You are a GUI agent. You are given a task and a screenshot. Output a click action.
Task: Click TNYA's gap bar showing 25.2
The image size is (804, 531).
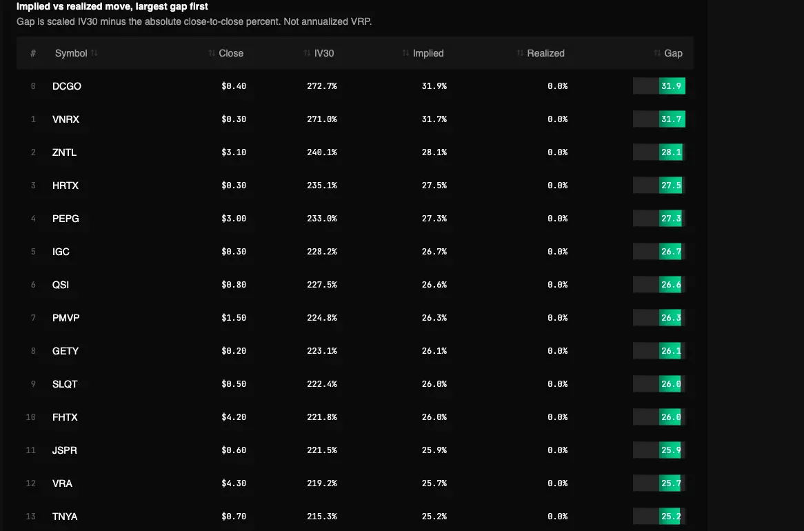coord(659,516)
